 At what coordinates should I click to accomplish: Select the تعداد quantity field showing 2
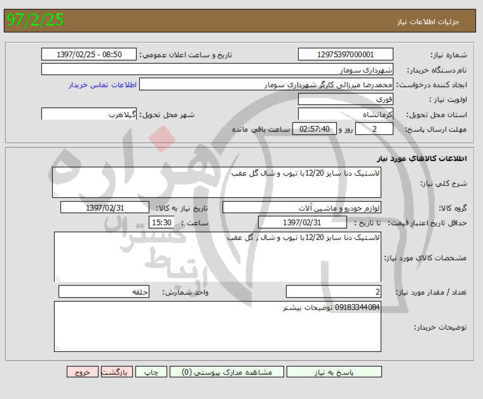[x=334, y=292]
